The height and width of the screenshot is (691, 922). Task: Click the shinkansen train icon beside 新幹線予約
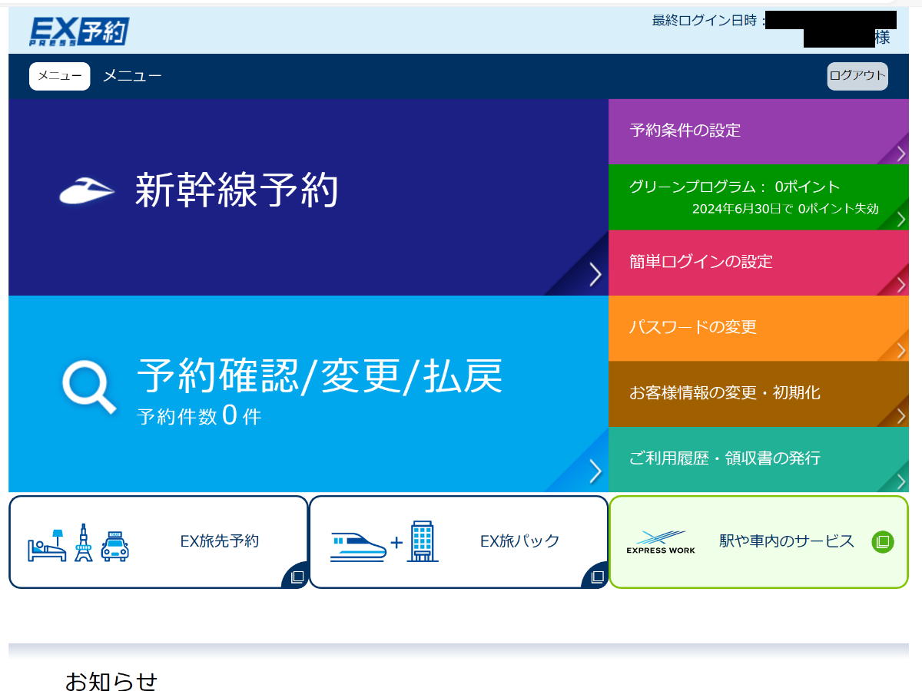coord(87,190)
